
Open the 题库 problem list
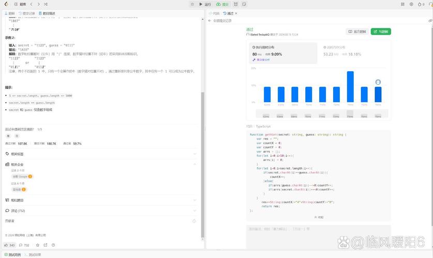pos(20,4)
